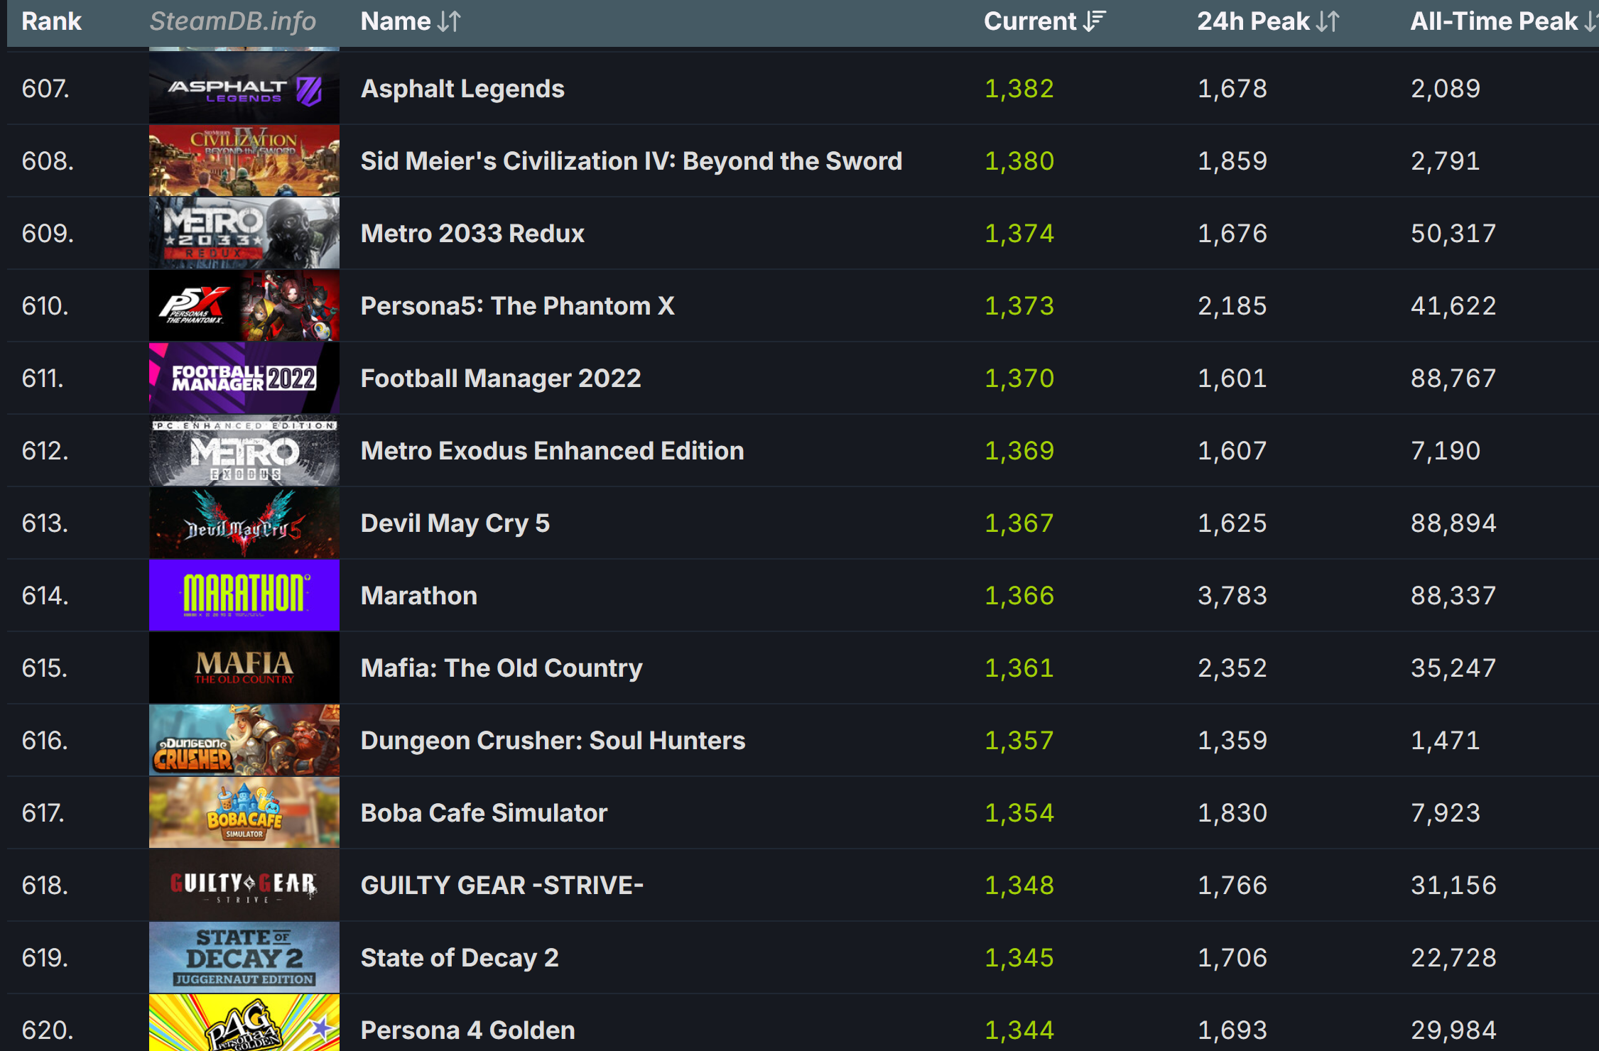Select 24h peak value 1,859
The image size is (1599, 1051).
pos(1232,161)
